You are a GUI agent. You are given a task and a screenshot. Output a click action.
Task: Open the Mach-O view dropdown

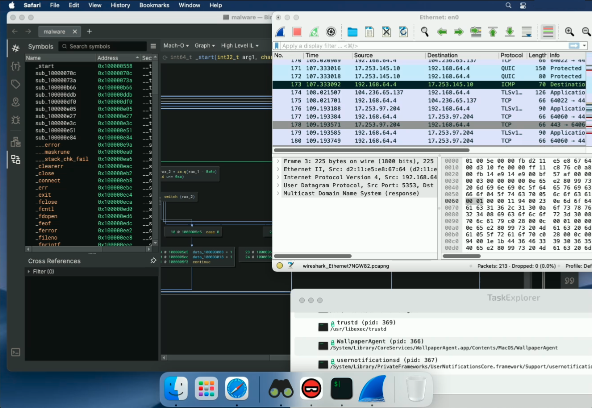pos(176,45)
